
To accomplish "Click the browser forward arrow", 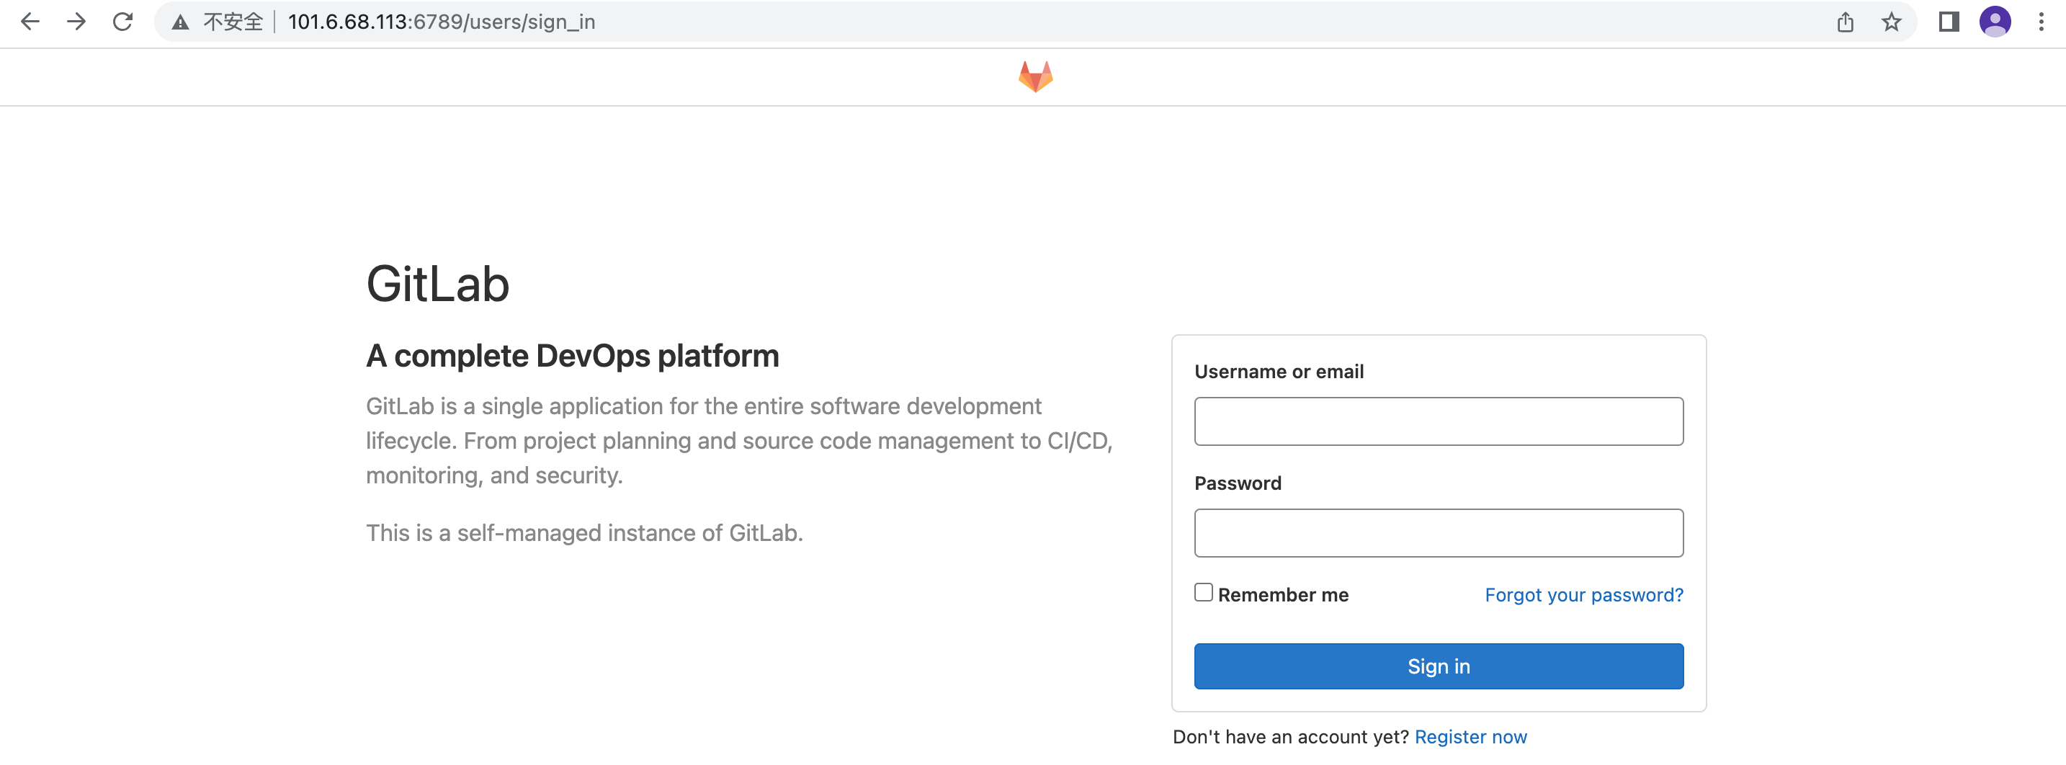I will coord(76,22).
